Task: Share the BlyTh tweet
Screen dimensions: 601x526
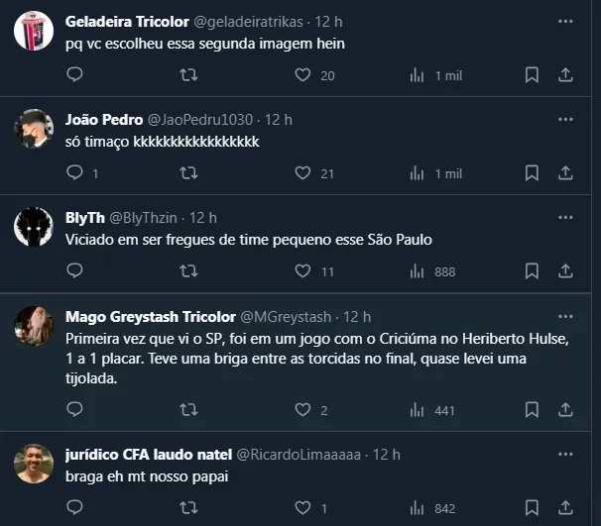Action: 565,270
